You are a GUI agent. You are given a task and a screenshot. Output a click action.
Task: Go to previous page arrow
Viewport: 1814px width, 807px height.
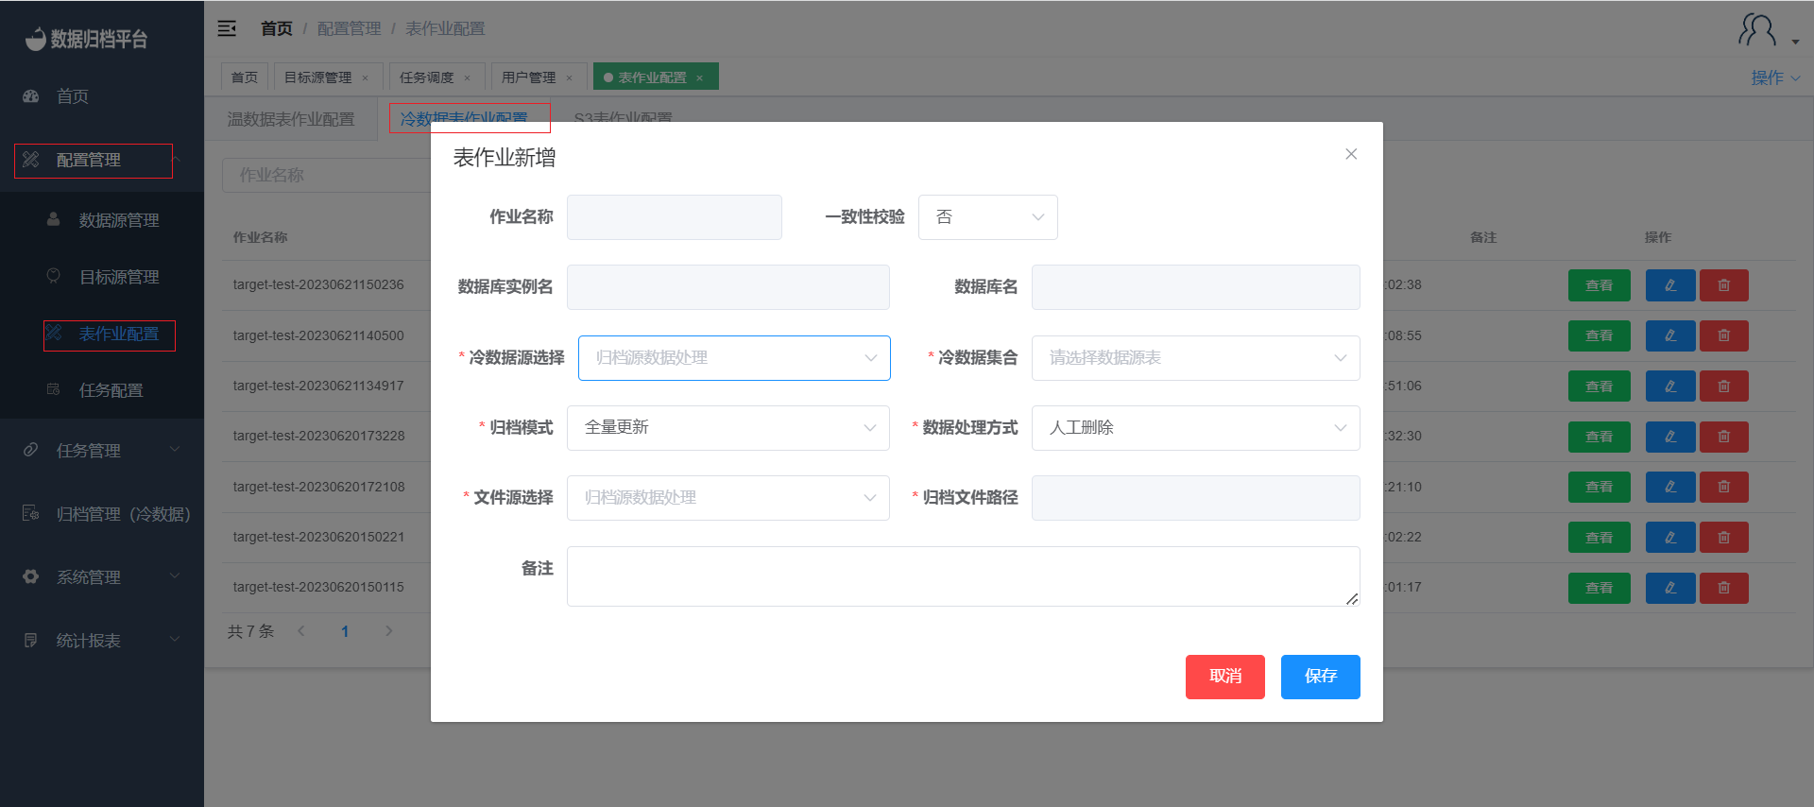(x=301, y=631)
